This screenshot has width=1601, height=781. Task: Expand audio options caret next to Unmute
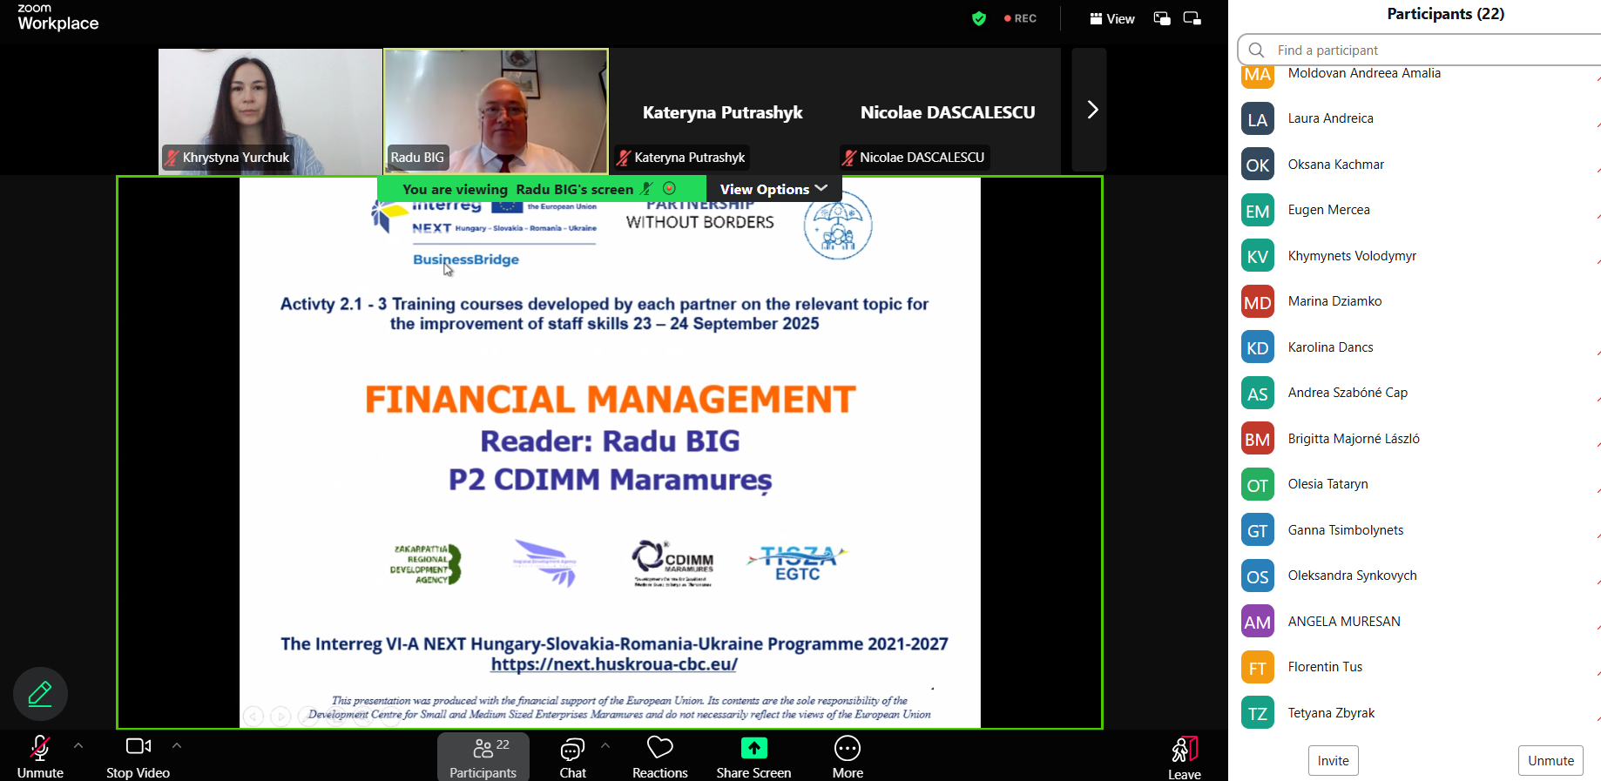click(x=78, y=746)
